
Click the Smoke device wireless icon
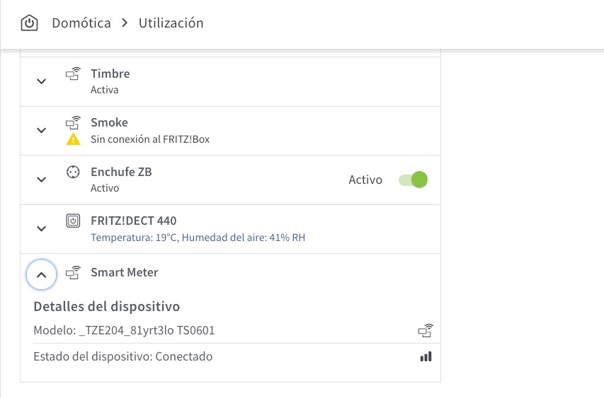[x=73, y=123]
